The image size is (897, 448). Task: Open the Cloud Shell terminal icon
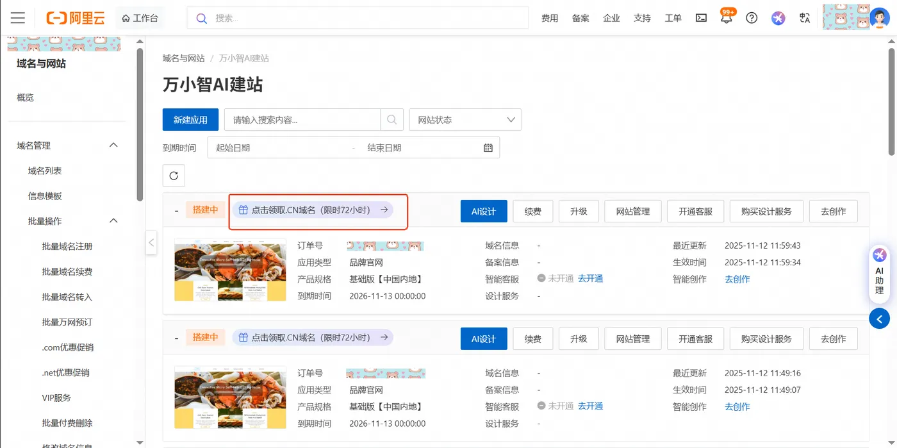click(x=701, y=17)
